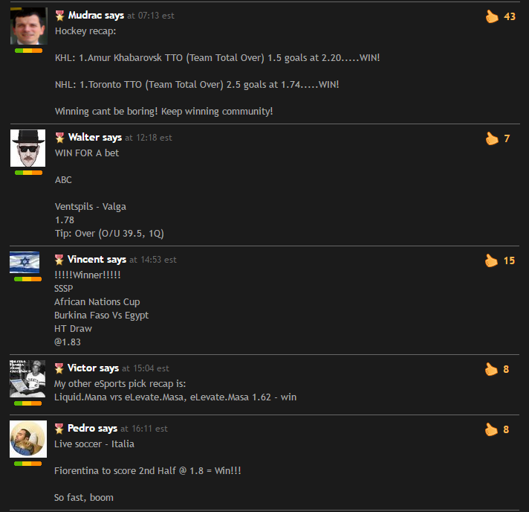Click the medal badge next to Victor
The height and width of the screenshot is (512, 529).
click(x=59, y=368)
